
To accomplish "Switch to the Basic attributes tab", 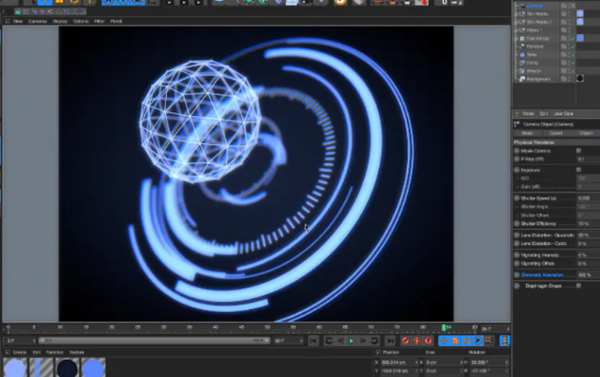I will pos(527,133).
